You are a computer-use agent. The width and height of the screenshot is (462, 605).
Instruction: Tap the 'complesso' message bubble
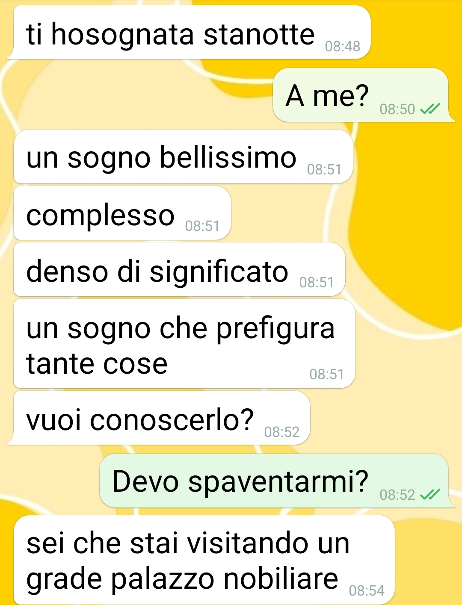122,213
